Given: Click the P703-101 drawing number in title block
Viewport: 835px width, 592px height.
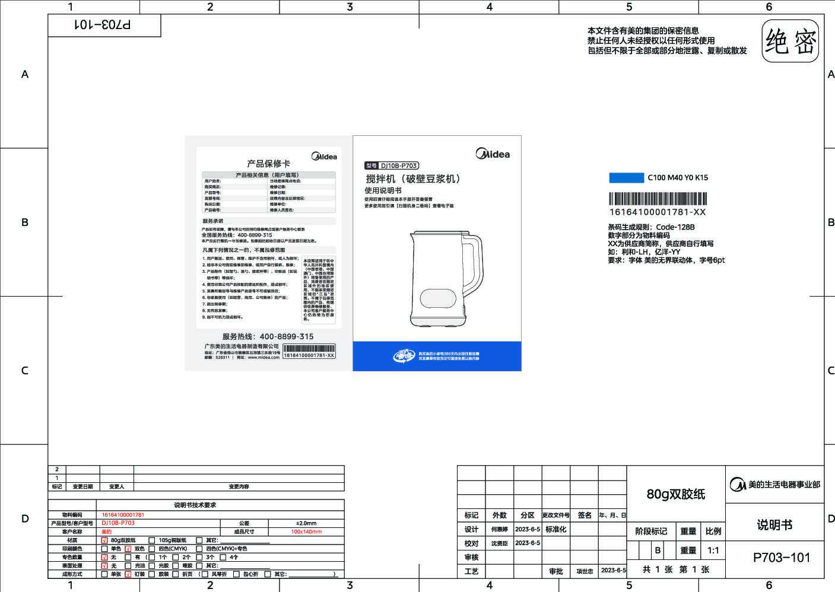Looking at the screenshot, I should tap(781, 558).
